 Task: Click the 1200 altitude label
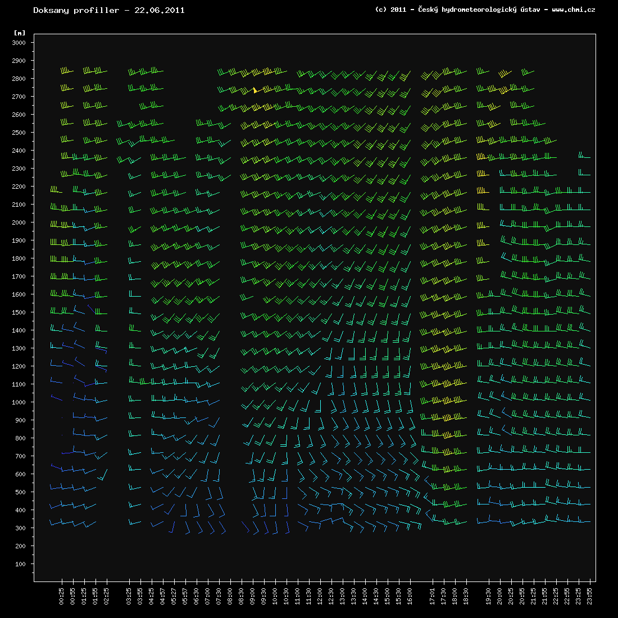[x=19, y=366]
